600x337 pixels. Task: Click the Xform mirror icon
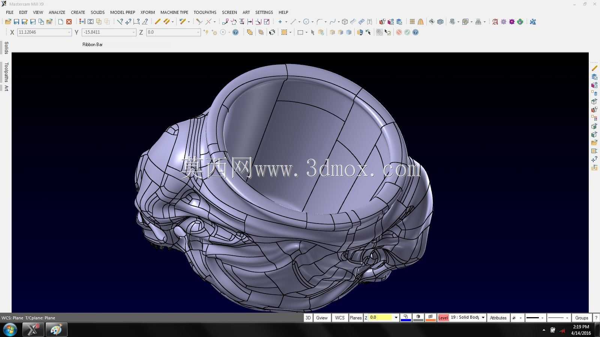click(x=241, y=22)
